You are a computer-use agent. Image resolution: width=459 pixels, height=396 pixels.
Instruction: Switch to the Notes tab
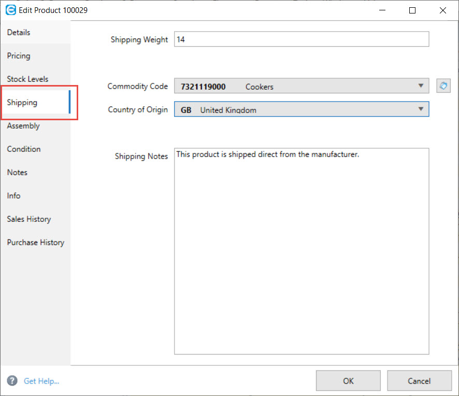pos(17,172)
